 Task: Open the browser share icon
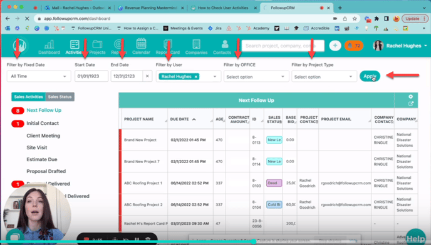click(x=345, y=19)
